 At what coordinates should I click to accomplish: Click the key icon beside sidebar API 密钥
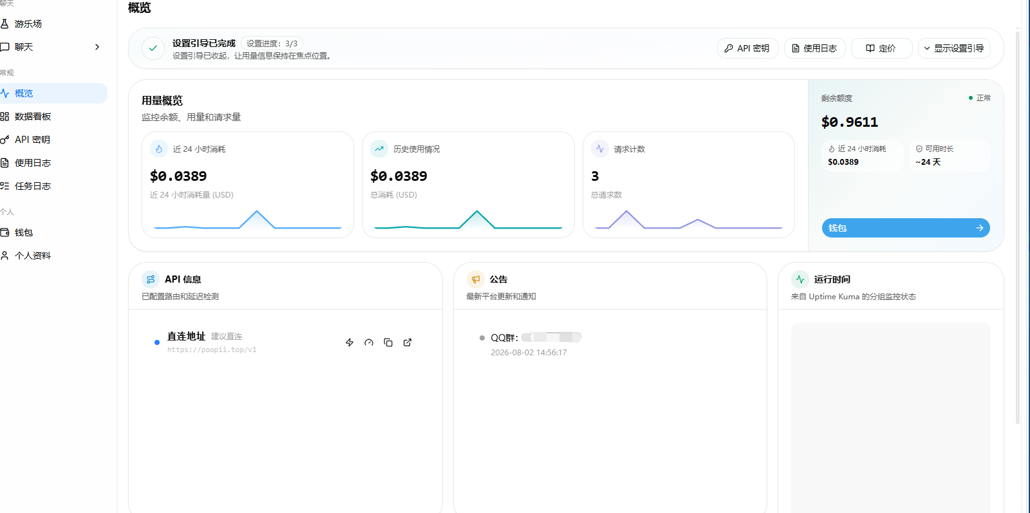[x=5, y=140]
